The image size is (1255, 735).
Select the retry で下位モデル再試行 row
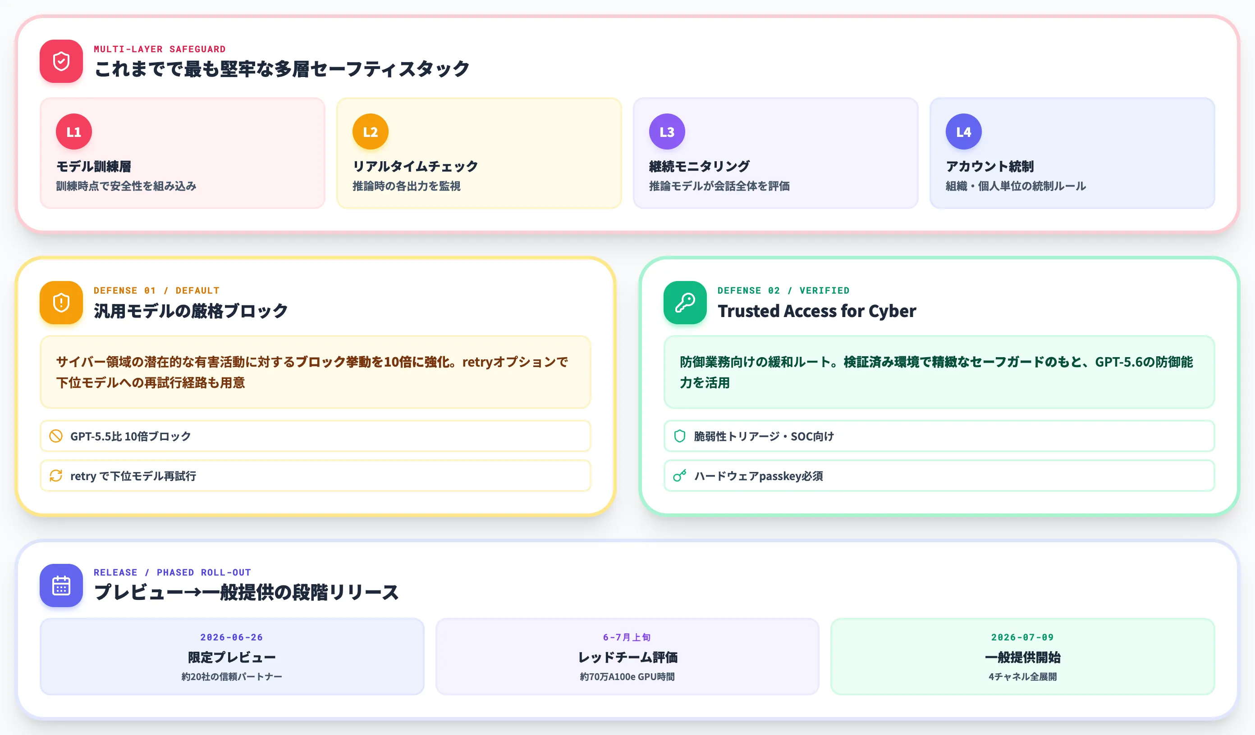[315, 476]
